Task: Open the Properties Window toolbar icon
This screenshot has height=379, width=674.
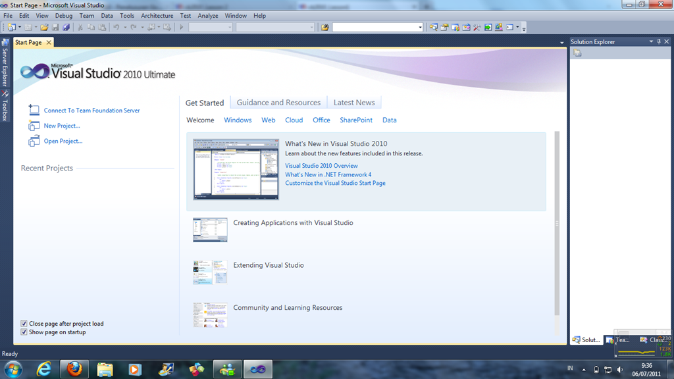Action: pos(444,28)
